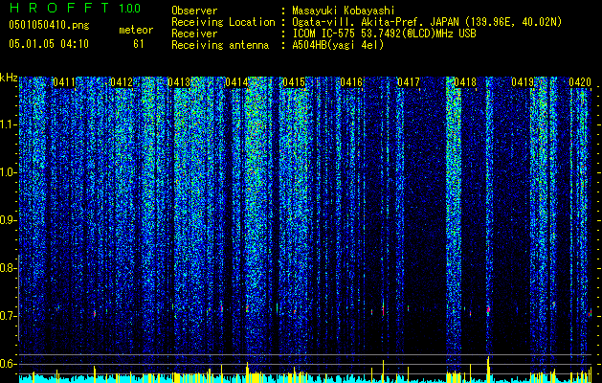
Task: Click the meteor label text
Action: pyautogui.click(x=136, y=30)
